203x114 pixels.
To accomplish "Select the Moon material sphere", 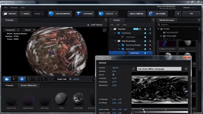I will 61,99.
